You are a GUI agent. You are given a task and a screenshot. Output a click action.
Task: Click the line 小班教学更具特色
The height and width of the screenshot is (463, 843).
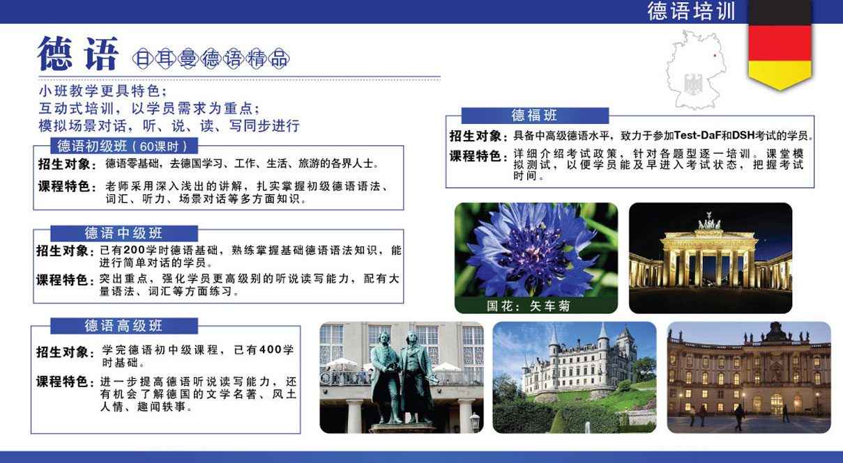pos(102,91)
